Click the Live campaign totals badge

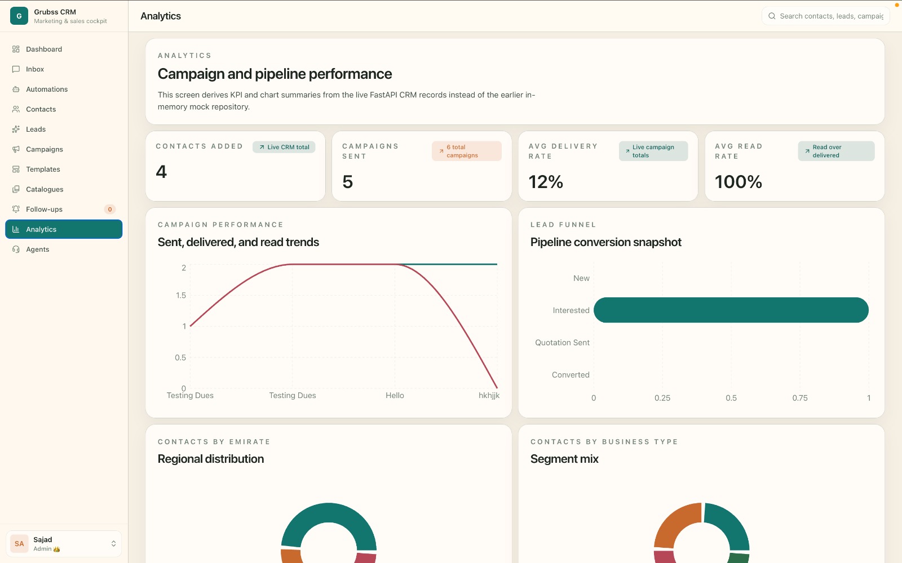(x=653, y=151)
